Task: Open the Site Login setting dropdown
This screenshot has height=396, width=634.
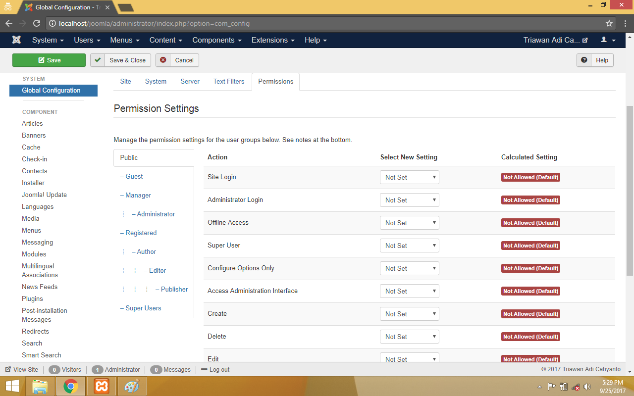Action: [x=409, y=177]
